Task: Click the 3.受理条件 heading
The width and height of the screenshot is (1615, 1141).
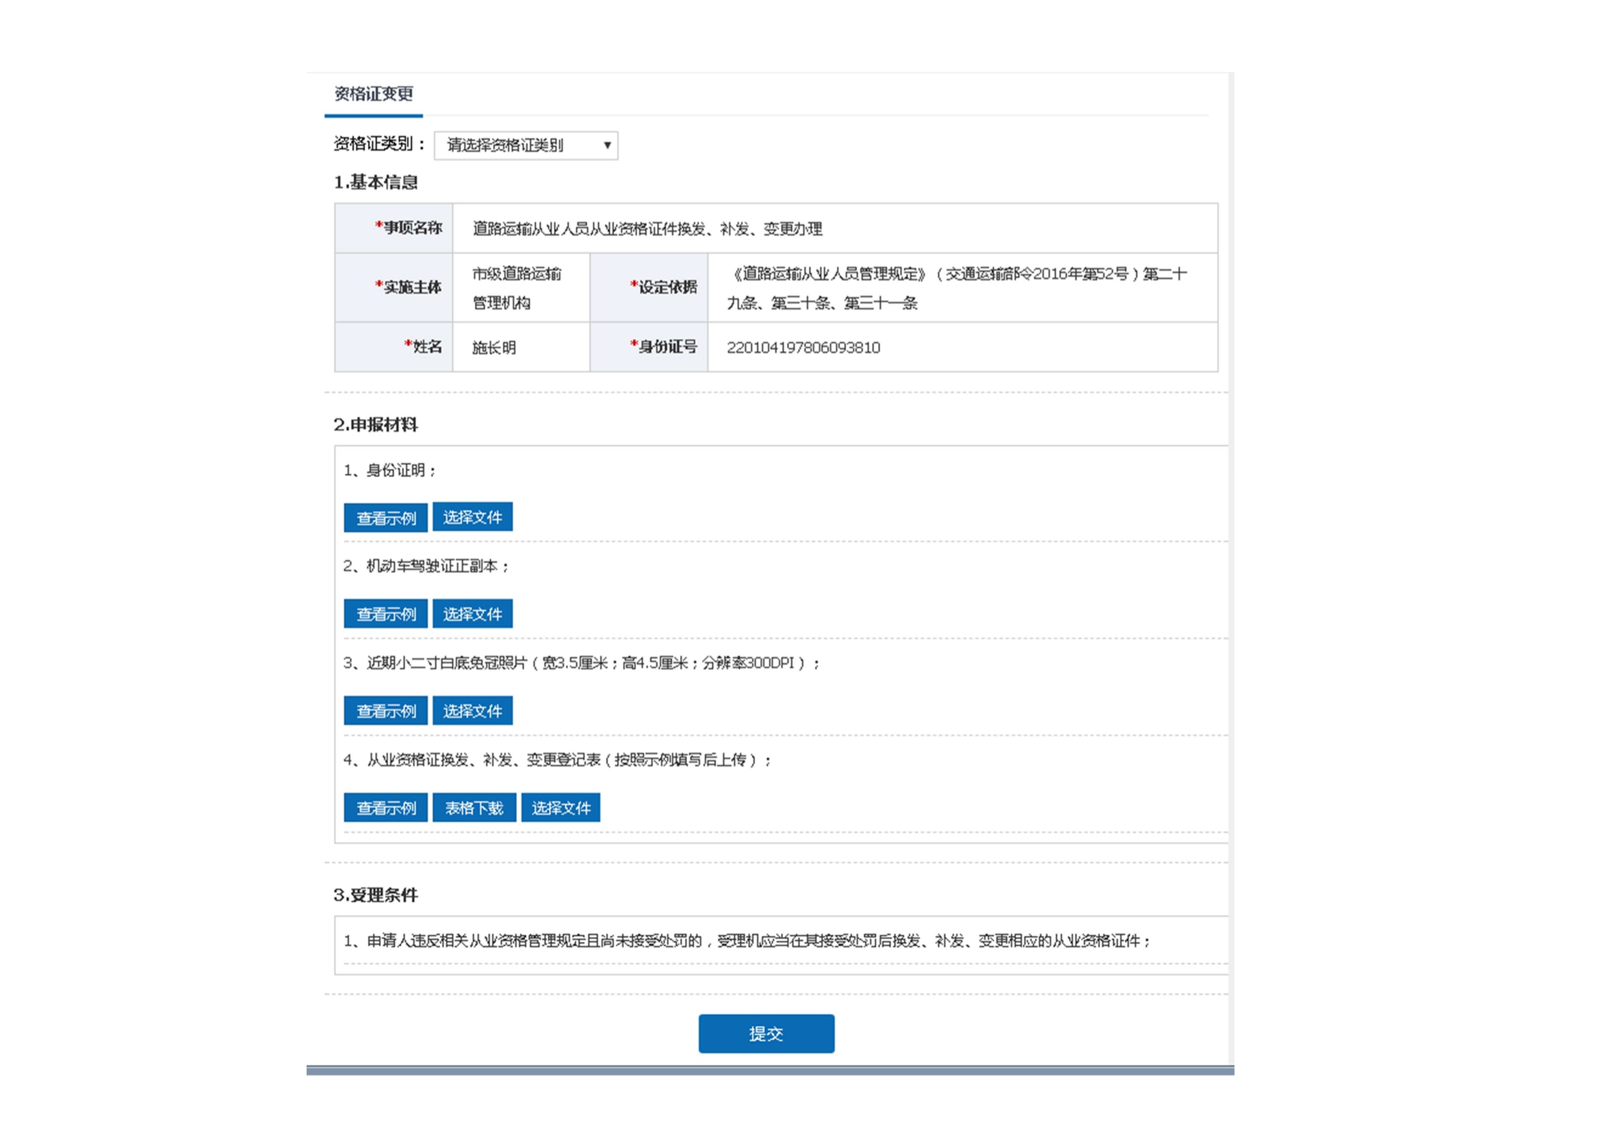Action: click(376, 896)
